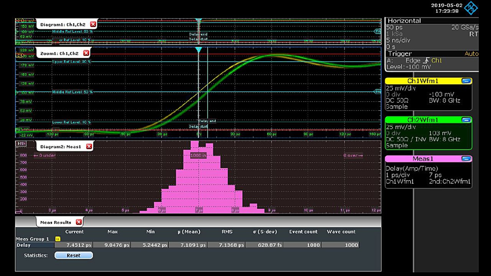
Task: Click the H1k histogram icon in Diagram2
Action: pos(21,144)
